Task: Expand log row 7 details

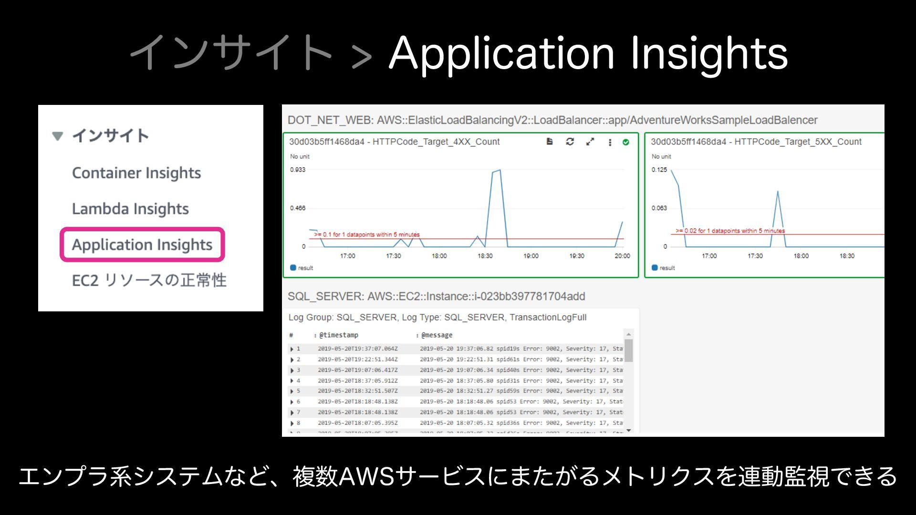Action: tap(292, 412)
